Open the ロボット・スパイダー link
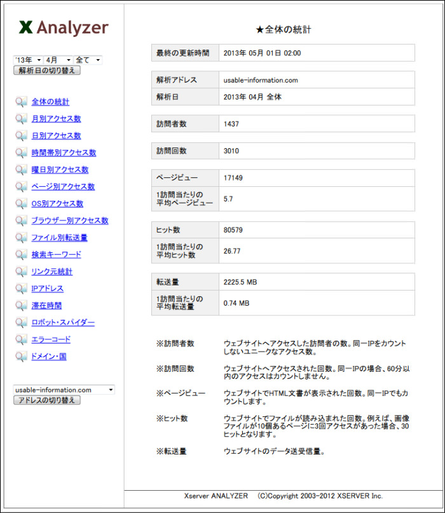Image resolution: width=445 pixels, height=513 pixels. [x=63, y=323]
